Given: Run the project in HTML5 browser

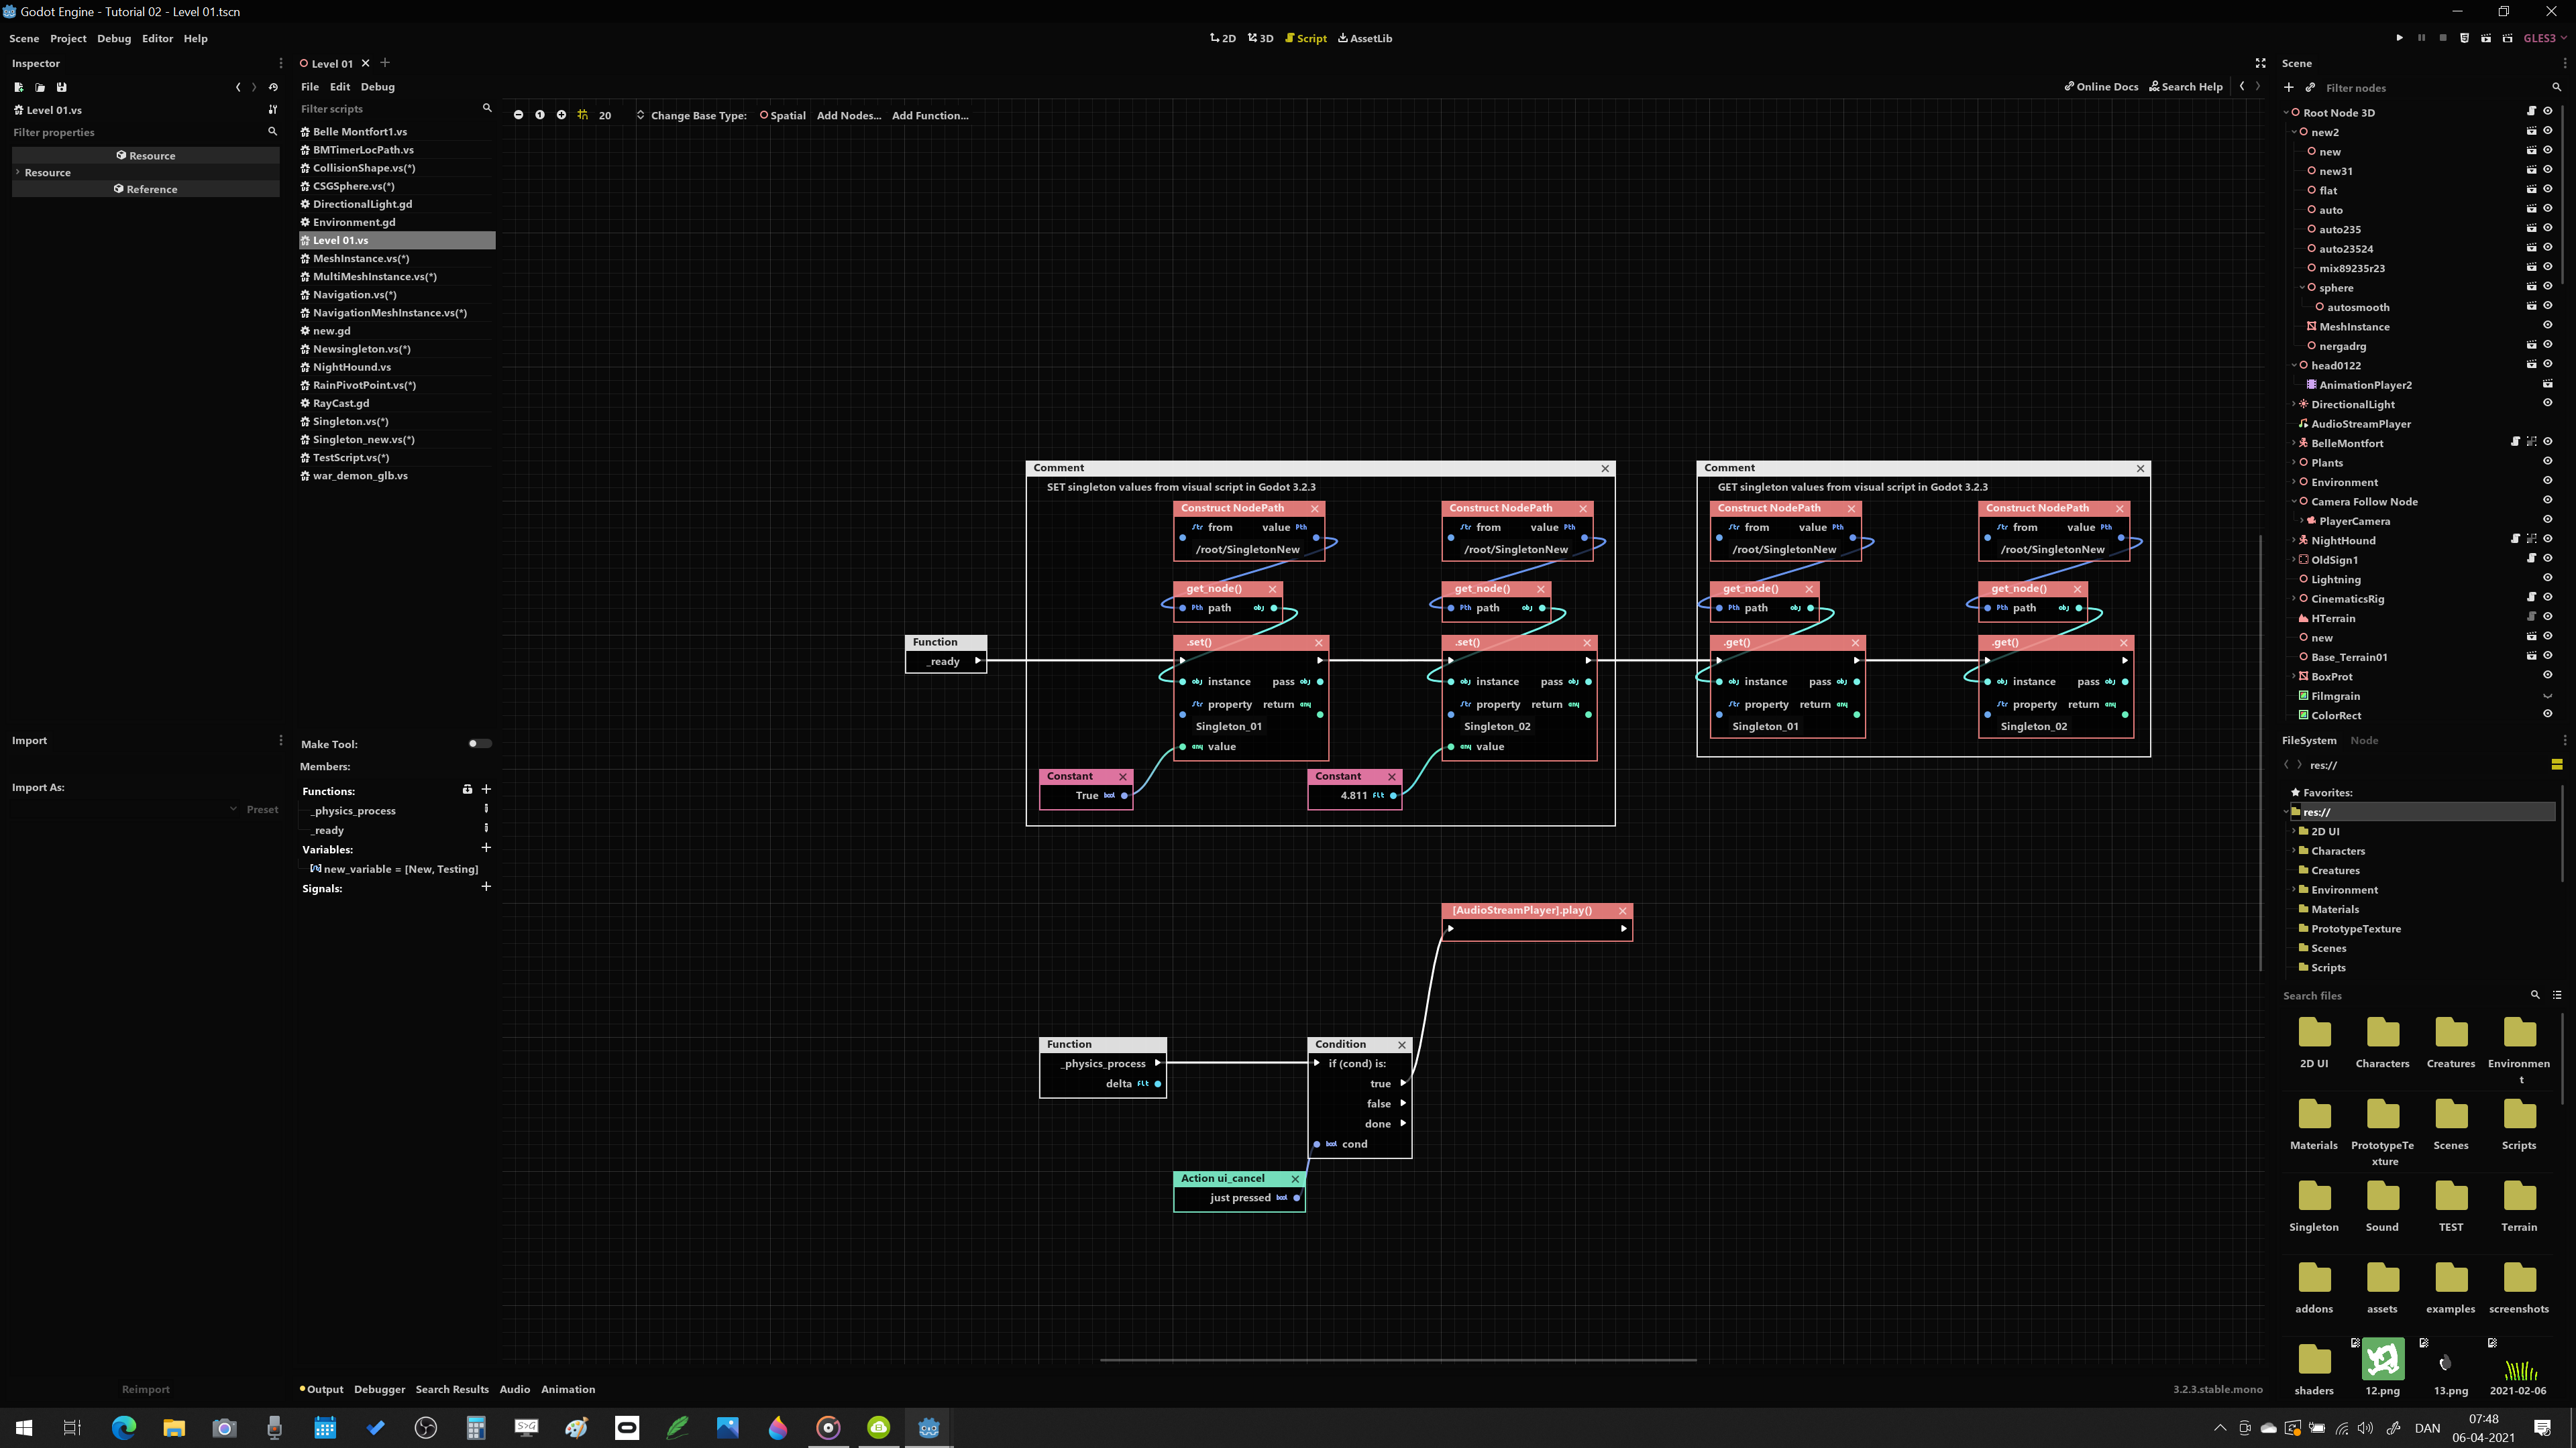Looking at the screenshot, I should click(x=2466, y=38).
